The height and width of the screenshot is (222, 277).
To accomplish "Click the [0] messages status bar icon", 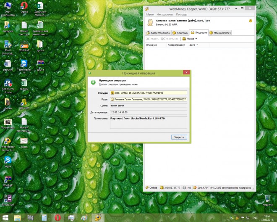I will pyautogui.click(x=186, y=188).
